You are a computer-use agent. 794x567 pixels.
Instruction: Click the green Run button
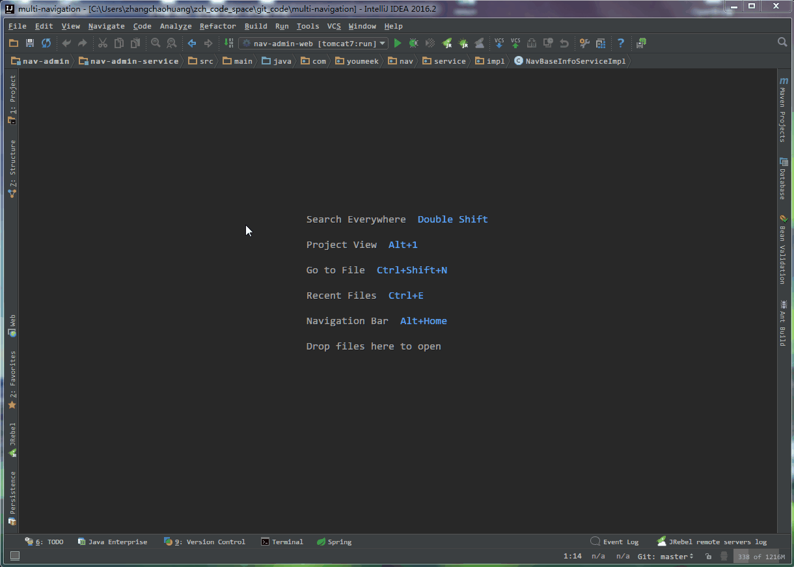398,44
